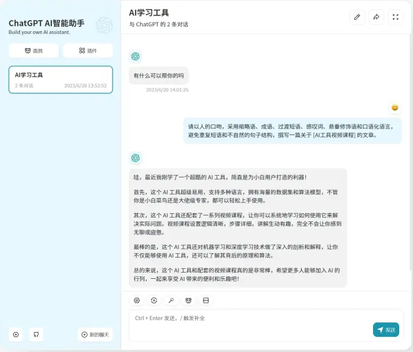Open the 面具 masks button
413x352 pixels.
34,51
